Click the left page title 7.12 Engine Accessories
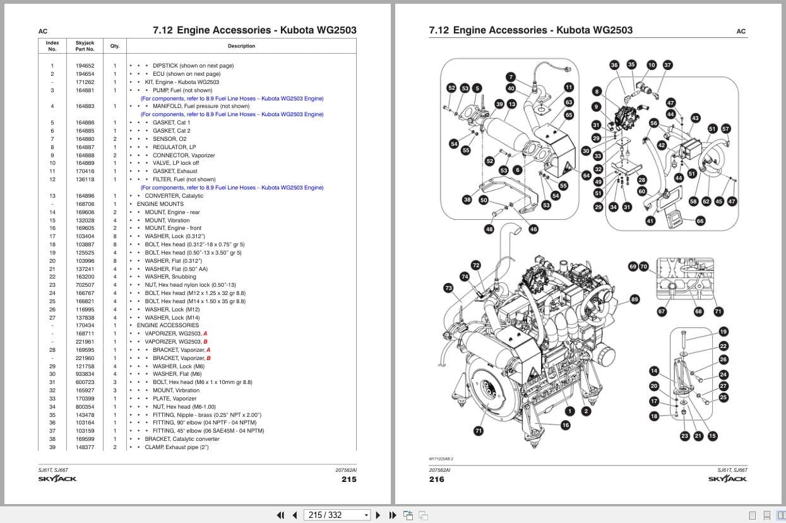 [254, 30]
